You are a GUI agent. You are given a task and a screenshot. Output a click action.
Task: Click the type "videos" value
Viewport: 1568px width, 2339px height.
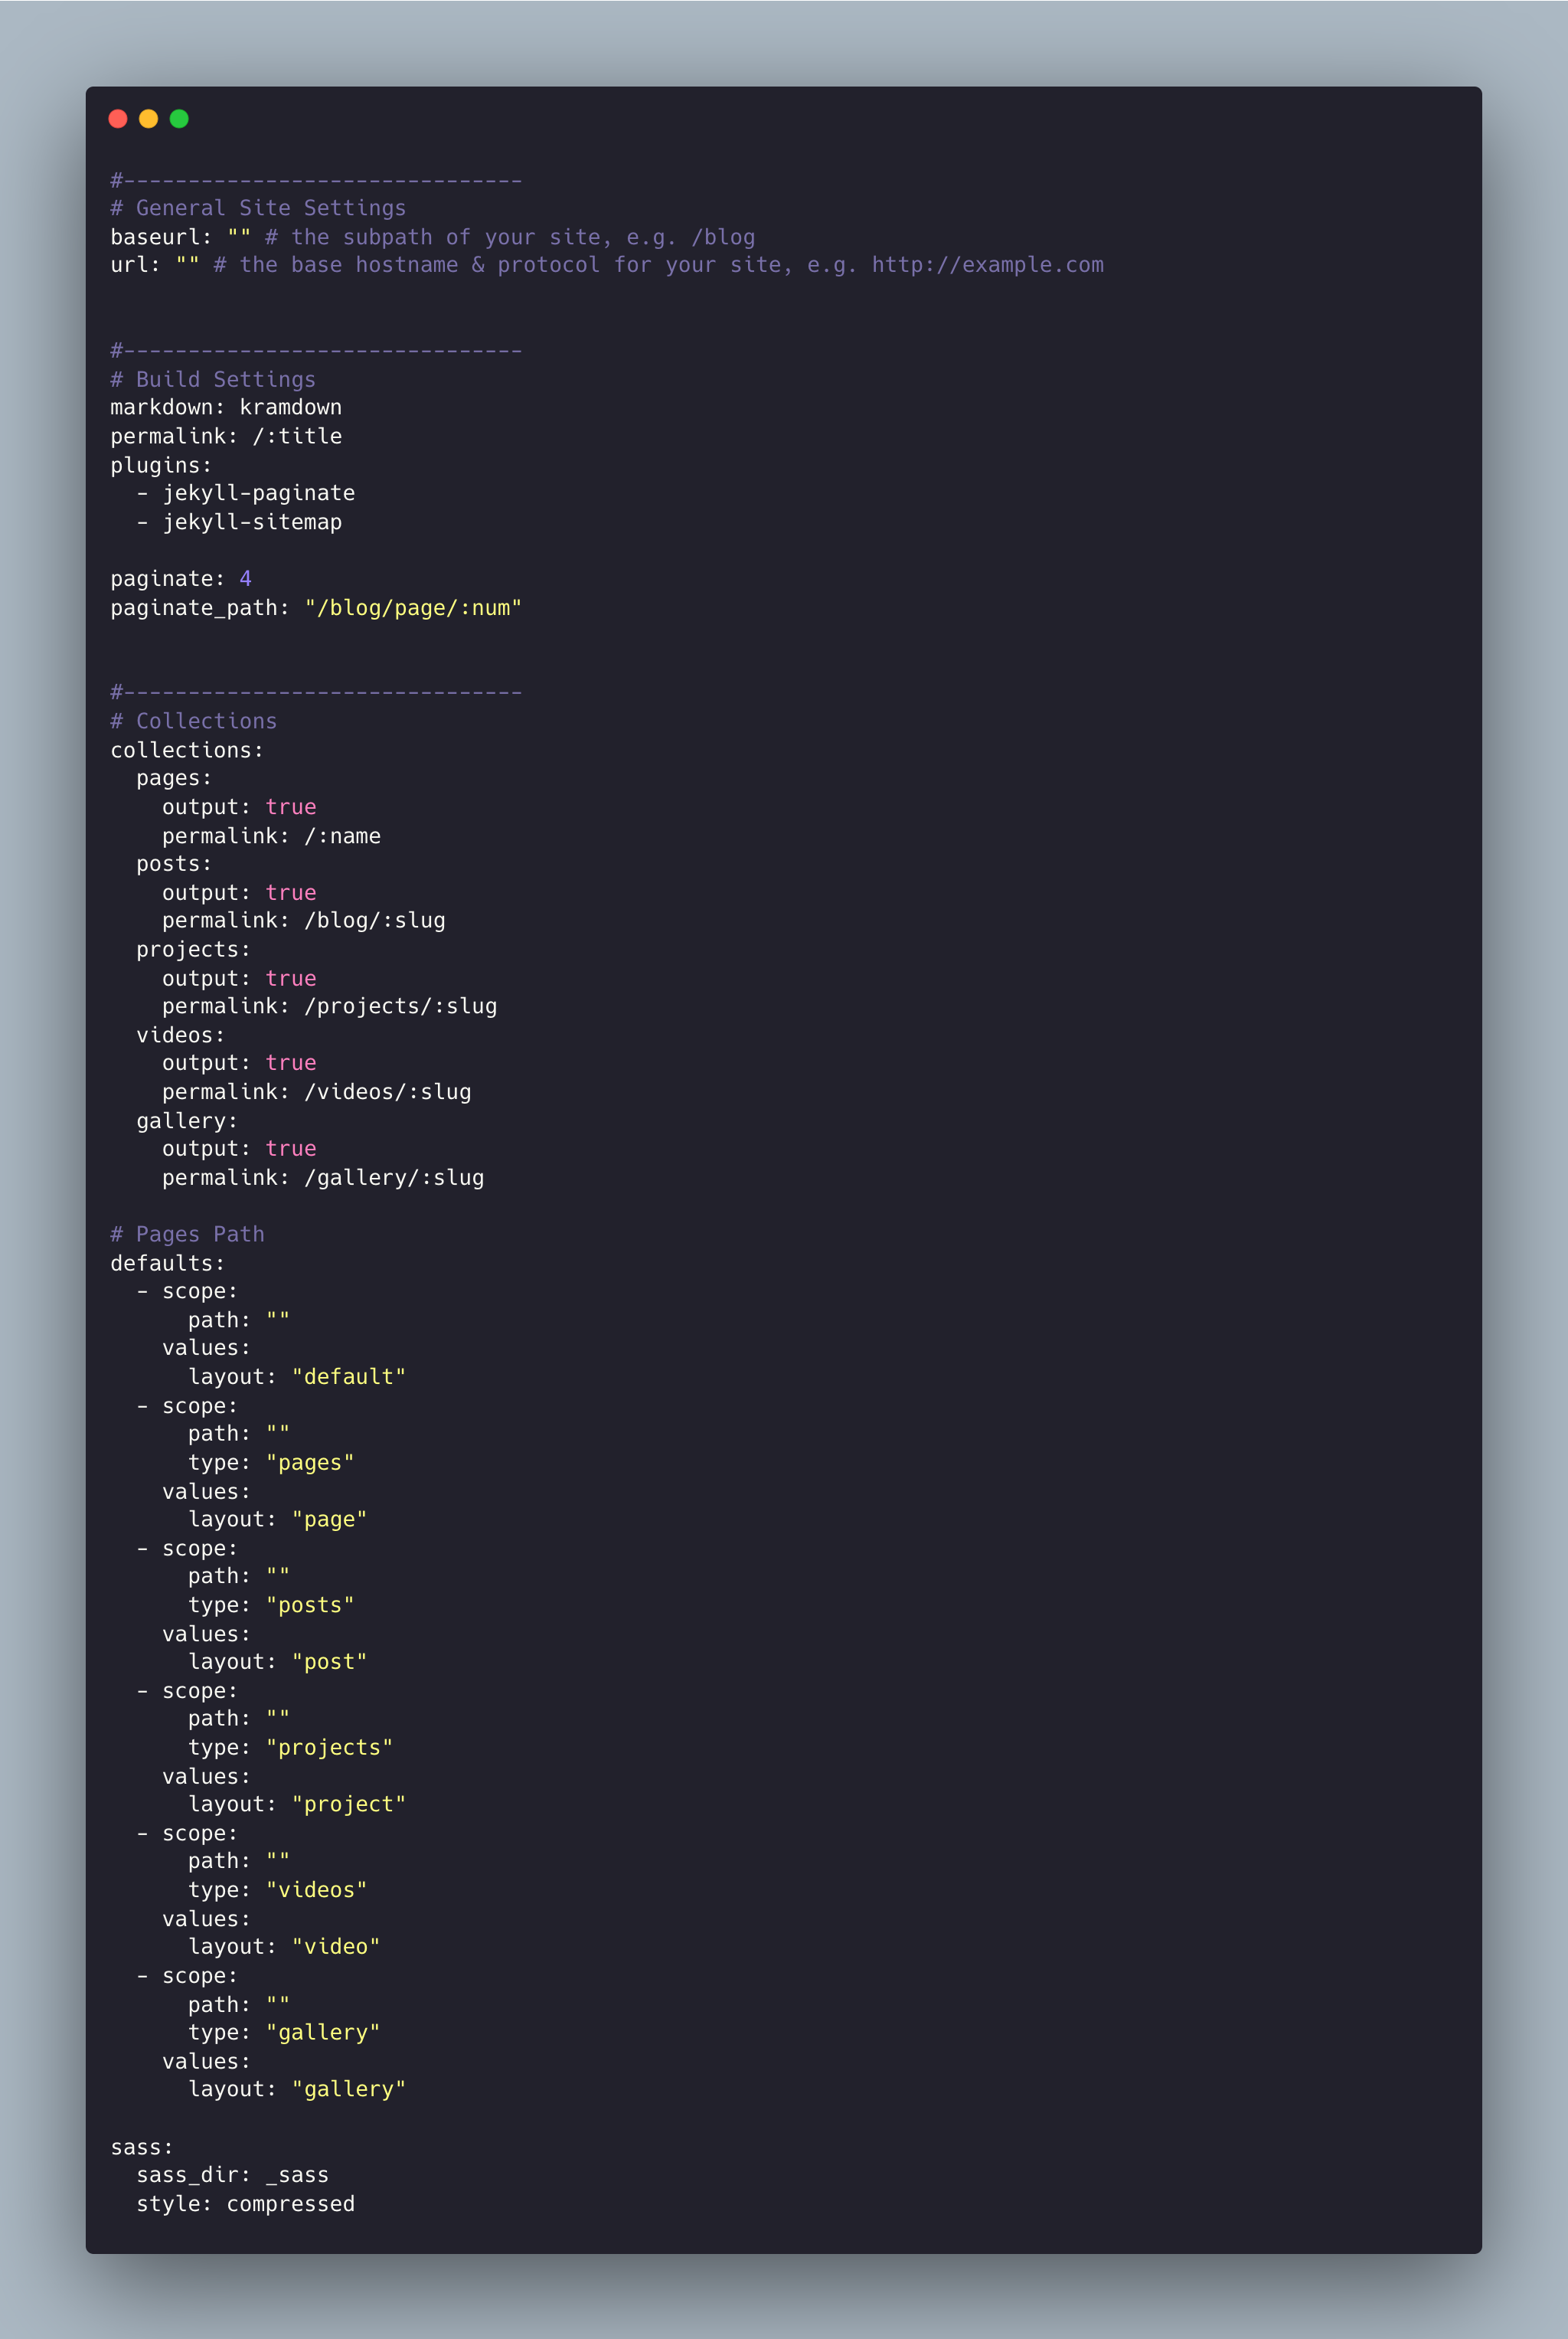(x=316, y=1891)
